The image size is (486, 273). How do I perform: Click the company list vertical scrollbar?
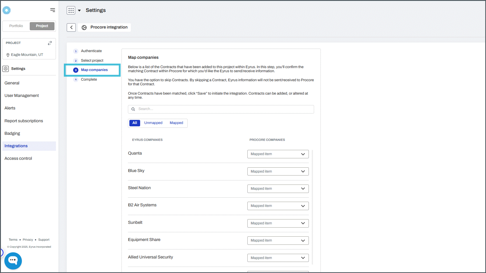312,207
